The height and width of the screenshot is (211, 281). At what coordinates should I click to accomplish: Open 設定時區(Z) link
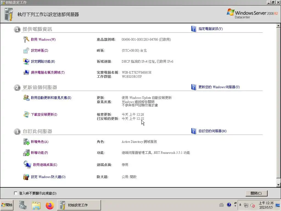[x=40, y=51]
